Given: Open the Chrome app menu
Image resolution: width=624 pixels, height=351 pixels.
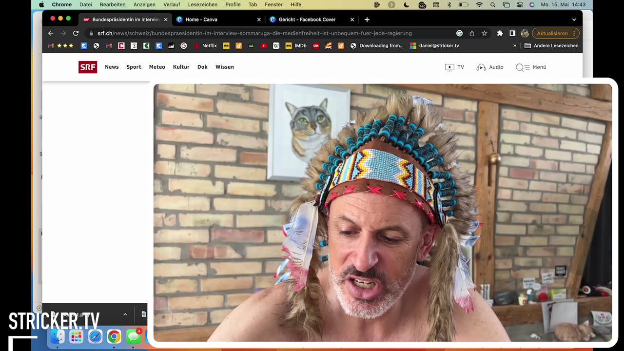Looking at the screenshot, I should click(62, 5).
